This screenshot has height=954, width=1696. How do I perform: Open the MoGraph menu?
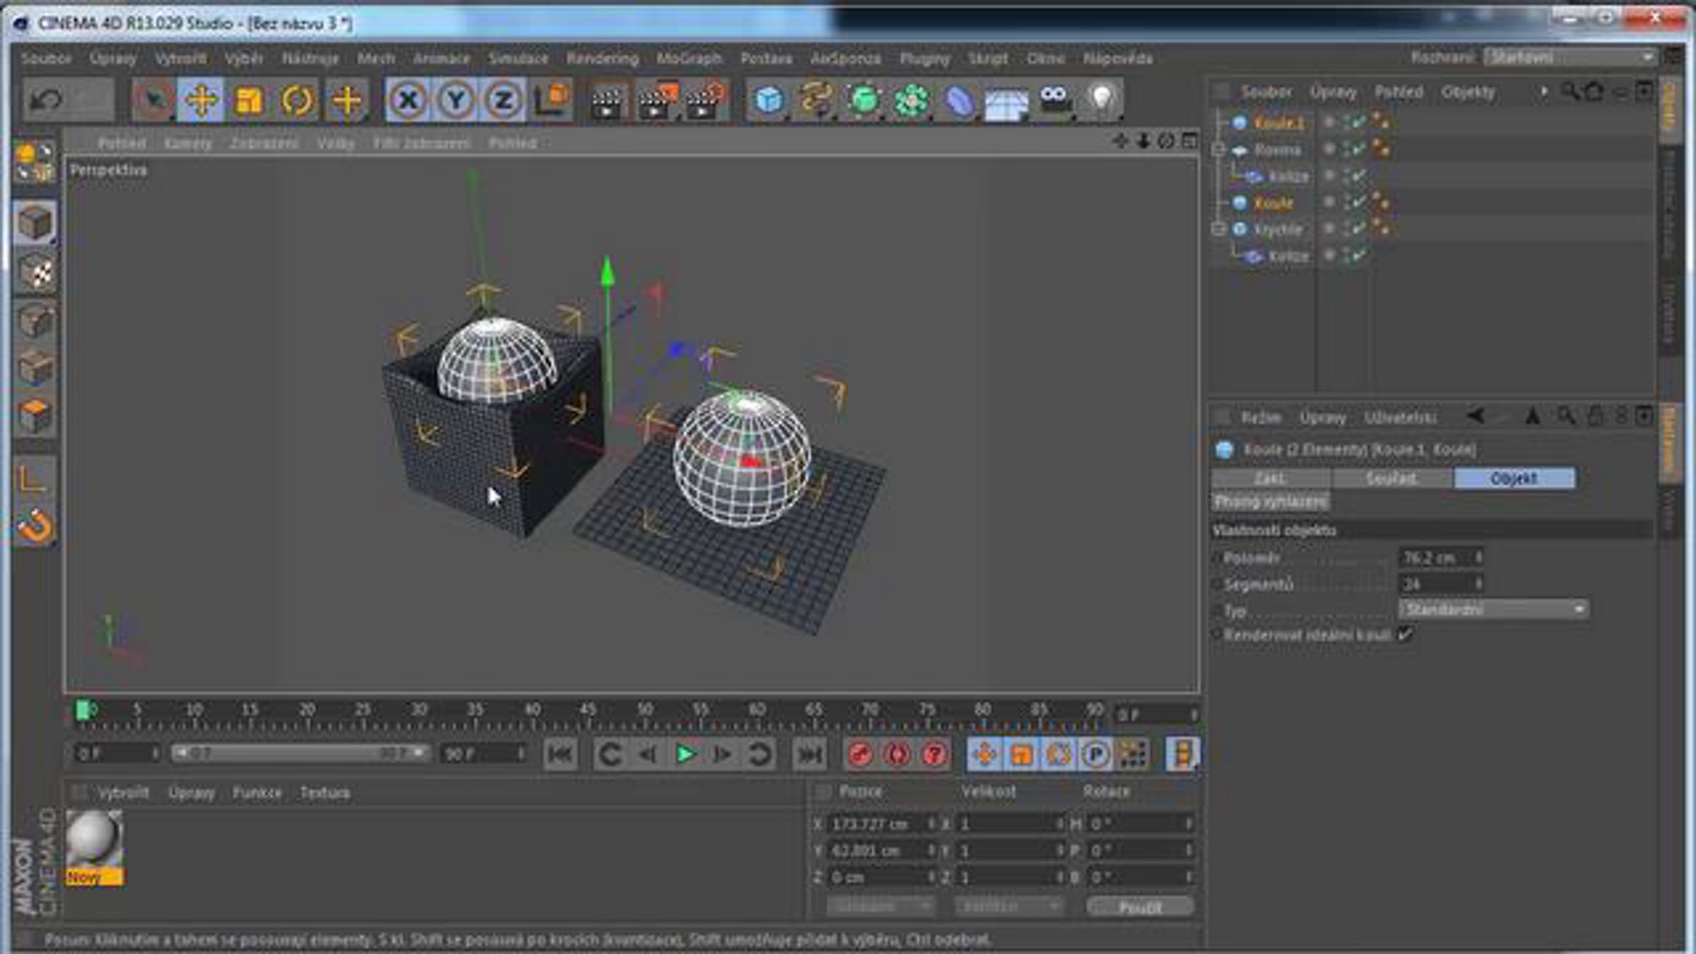tap(689, 58)
